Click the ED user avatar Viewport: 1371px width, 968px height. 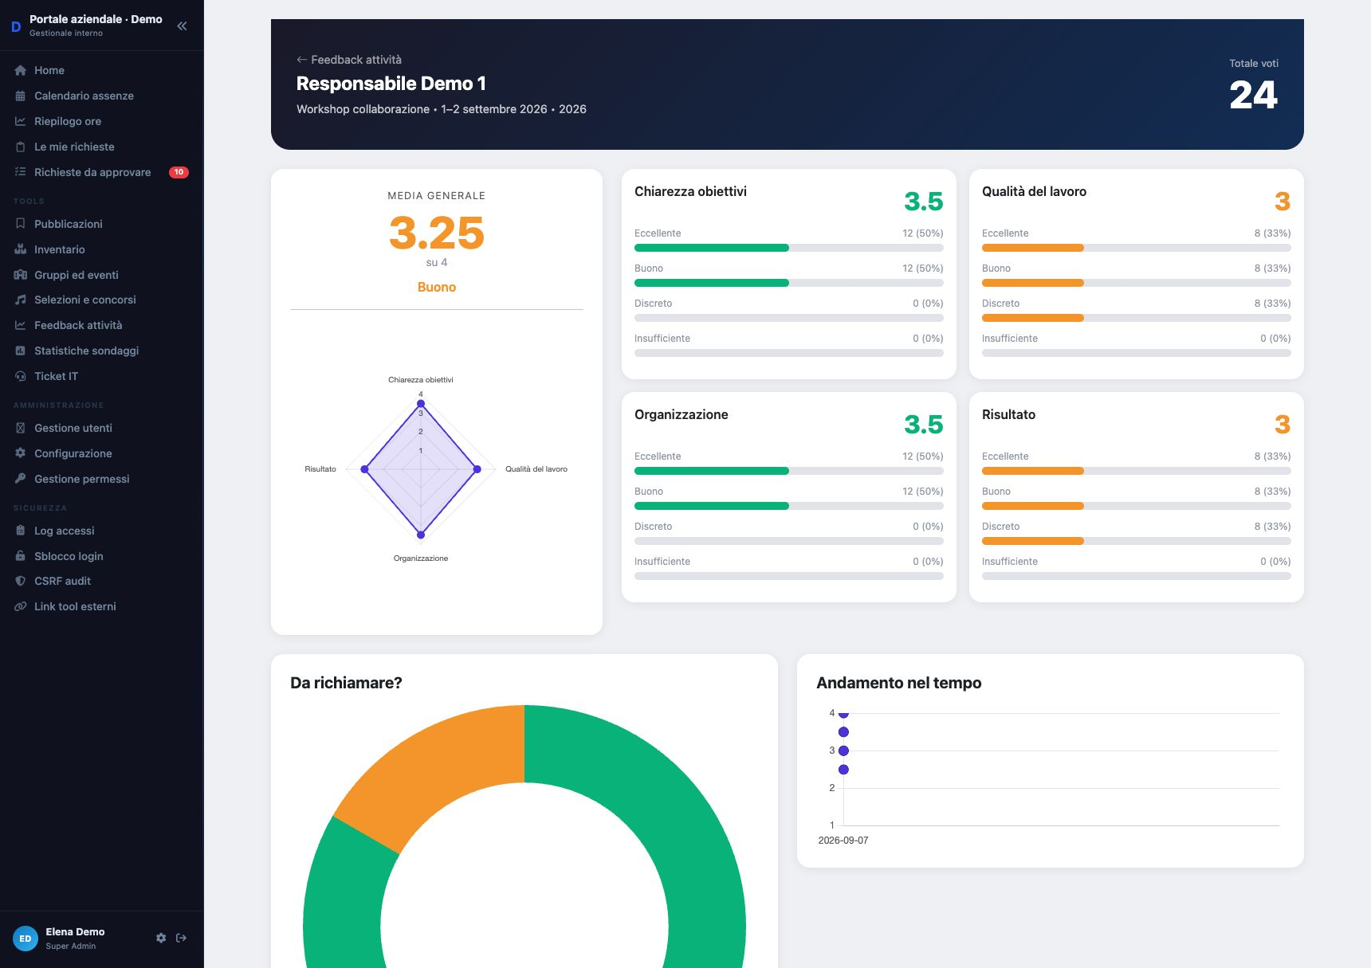[26, 939]
